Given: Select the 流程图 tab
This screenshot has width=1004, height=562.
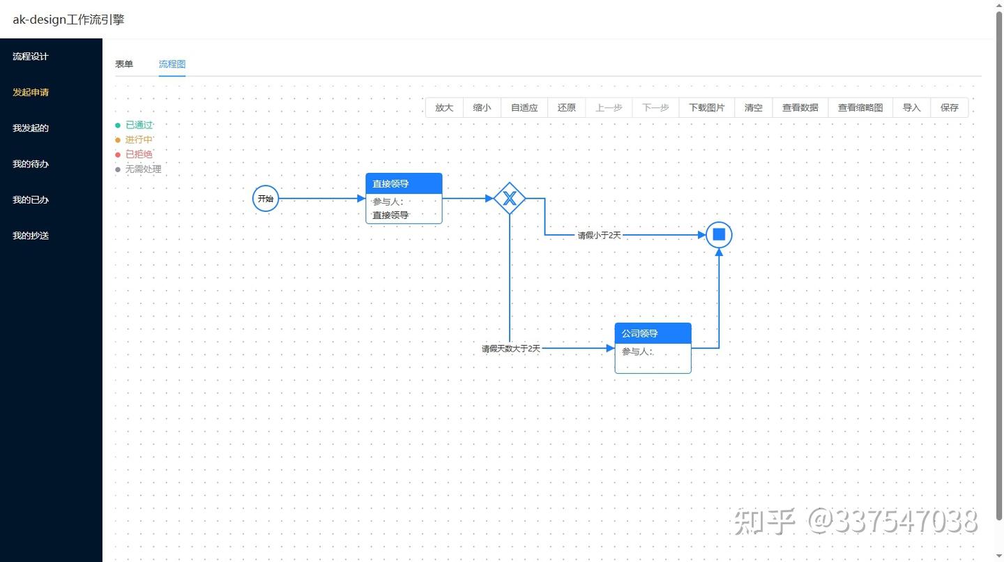Looking at the screenshot, I should pyautogui.click(x=172, y=63).
